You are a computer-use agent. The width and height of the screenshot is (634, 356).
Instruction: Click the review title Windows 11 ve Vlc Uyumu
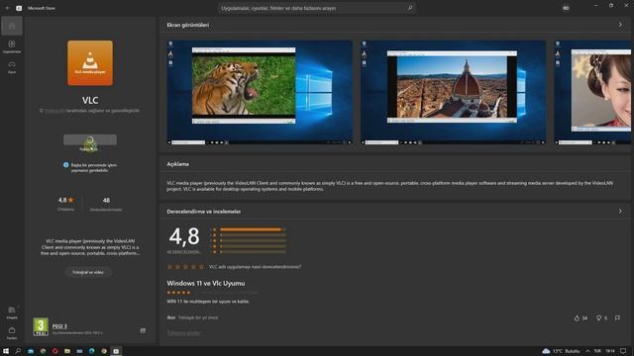coord(206,284)
